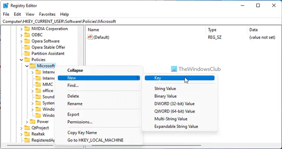Select String Value in the New submenu
Screen dimensions: 282x149
(x=165, y=89)
